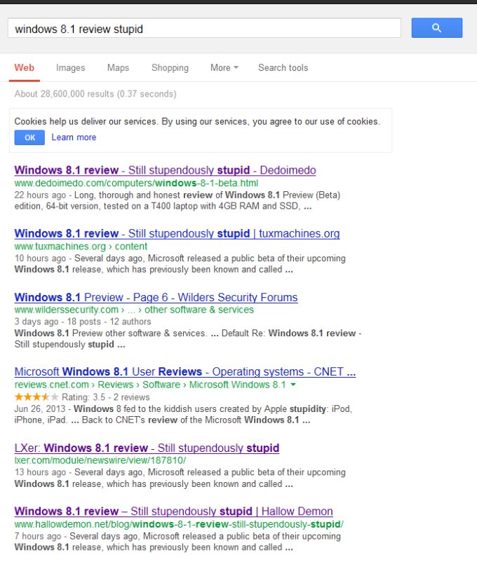
Task: Open Search tools options
Action: [x=283, y=68]
